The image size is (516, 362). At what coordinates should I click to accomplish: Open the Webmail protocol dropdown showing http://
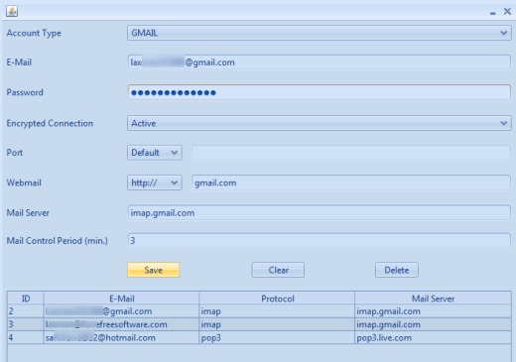(x=155, y=182)
